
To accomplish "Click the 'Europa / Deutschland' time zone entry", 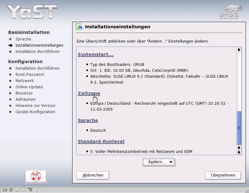I will (159, 106).
